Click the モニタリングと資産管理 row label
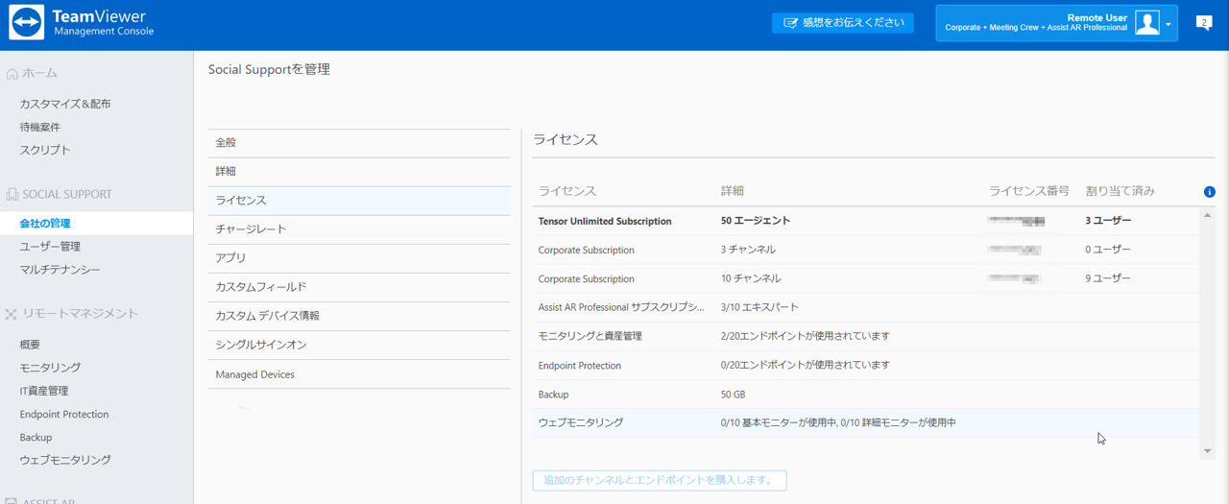Screen dimensions: 1229x504 pyautogui.click(x=590, y=336)
